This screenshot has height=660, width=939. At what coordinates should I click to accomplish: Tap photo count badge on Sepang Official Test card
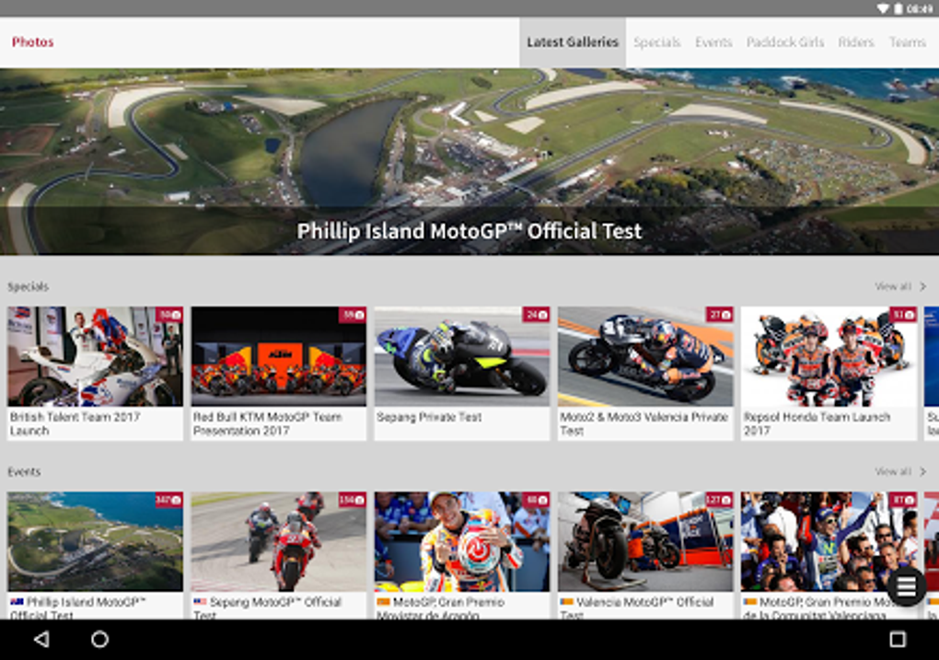pyautogui.click(x=352, y=500)
